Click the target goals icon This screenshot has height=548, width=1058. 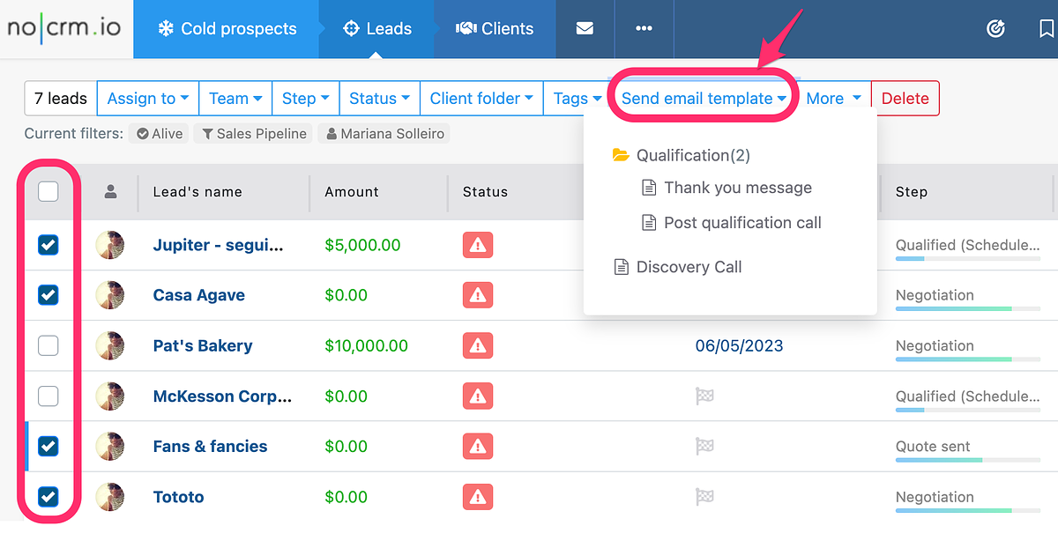pos(995,28)
